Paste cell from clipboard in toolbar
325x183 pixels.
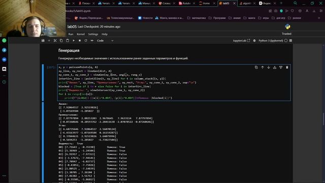tap(68, 41)
